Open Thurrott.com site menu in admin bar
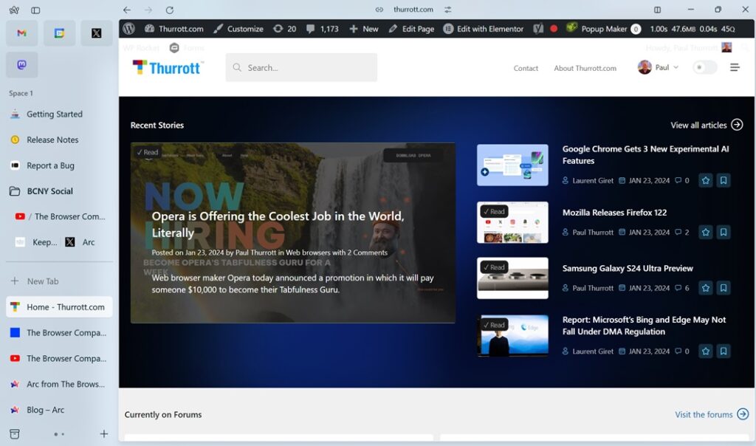This screenshot has height=446, width=756. click(174, 29)
